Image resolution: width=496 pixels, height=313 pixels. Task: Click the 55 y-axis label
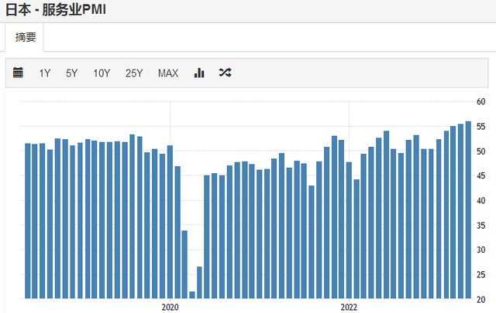pos(480,127)
